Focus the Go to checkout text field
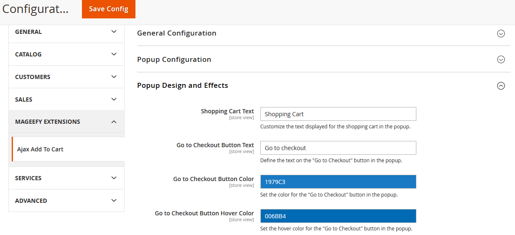Image resolution: width=515 pixels, height=235 pixels. [x=338, y=148]
